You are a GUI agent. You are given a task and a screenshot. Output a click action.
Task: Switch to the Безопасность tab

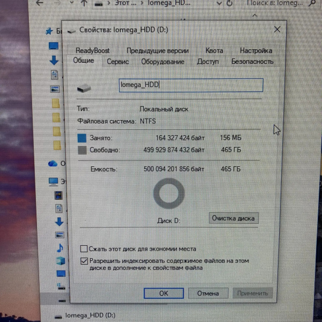coord(252,61)
